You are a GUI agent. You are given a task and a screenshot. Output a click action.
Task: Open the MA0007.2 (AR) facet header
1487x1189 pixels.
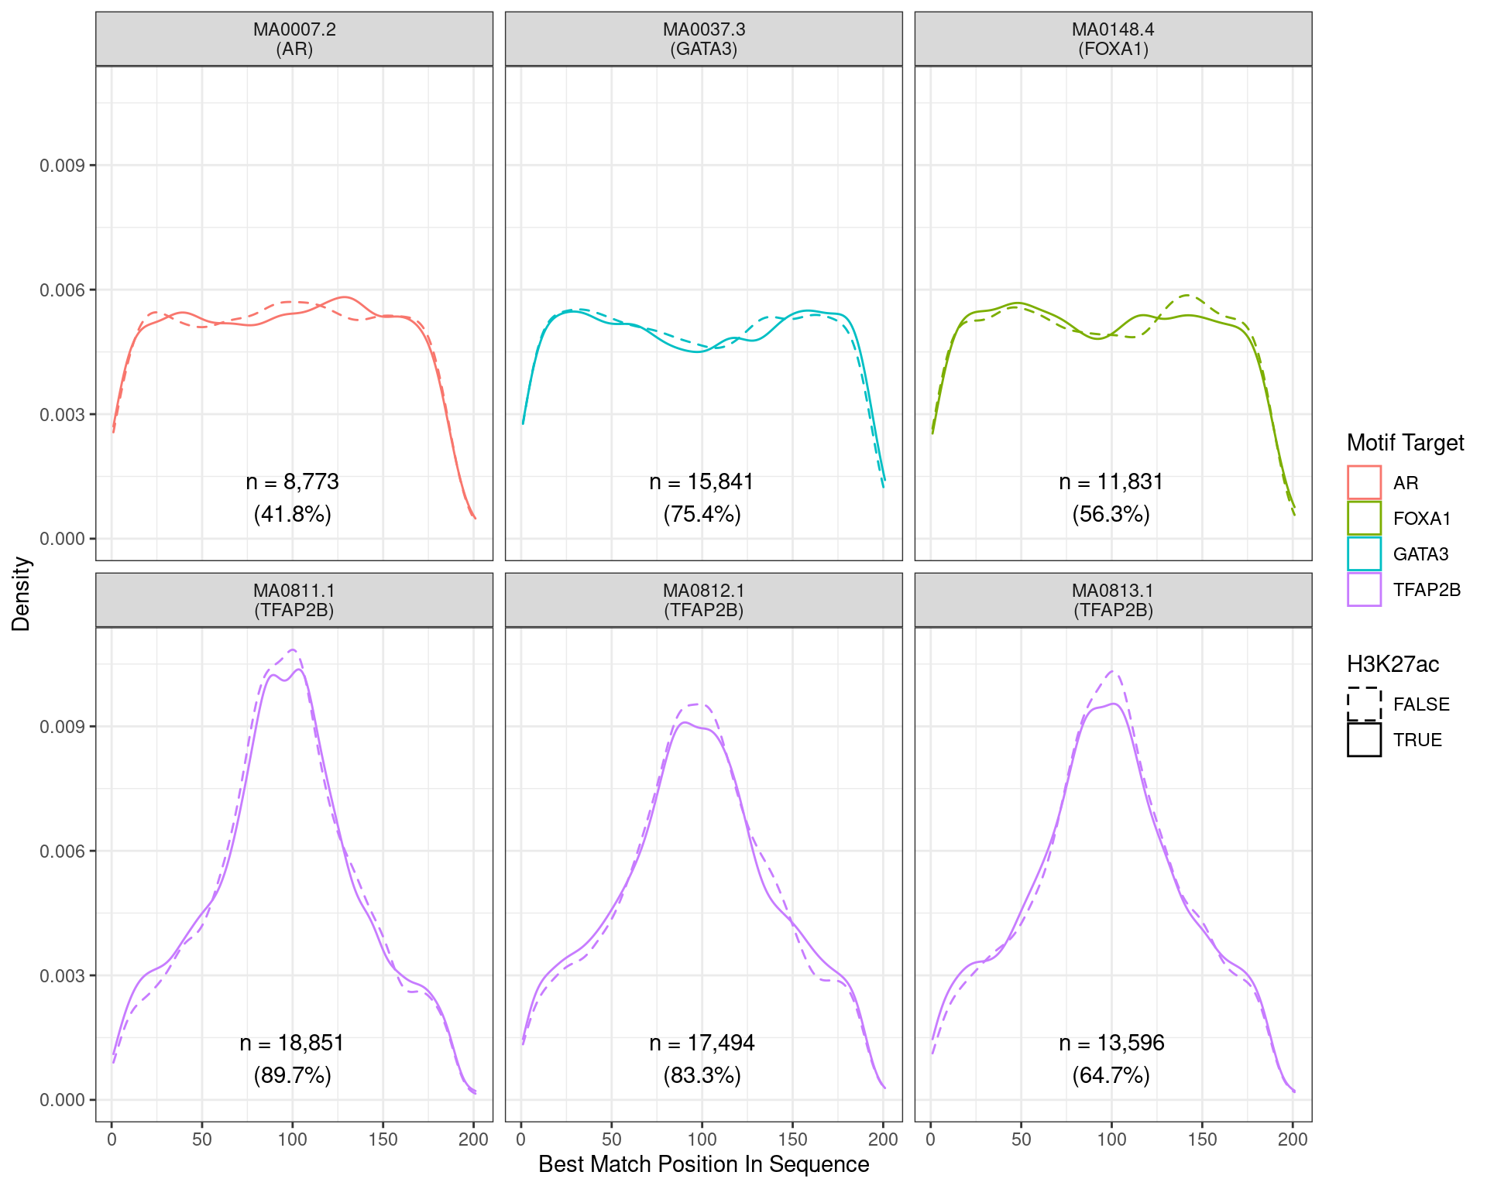[x=293, y=37]
